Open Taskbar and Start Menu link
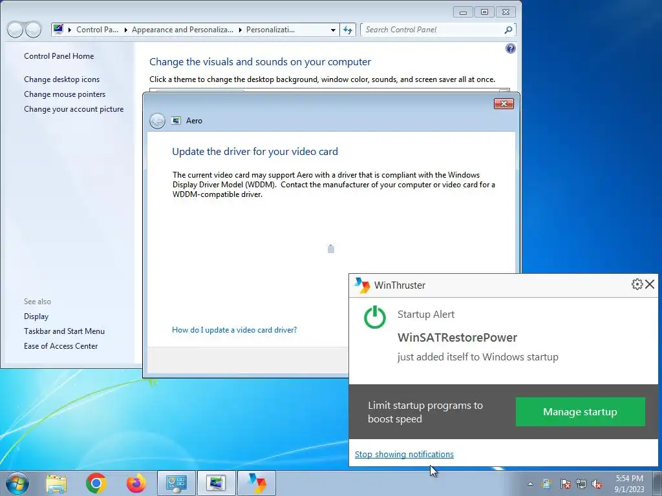This screenshot has height=496, width=662. pos(64,331)
